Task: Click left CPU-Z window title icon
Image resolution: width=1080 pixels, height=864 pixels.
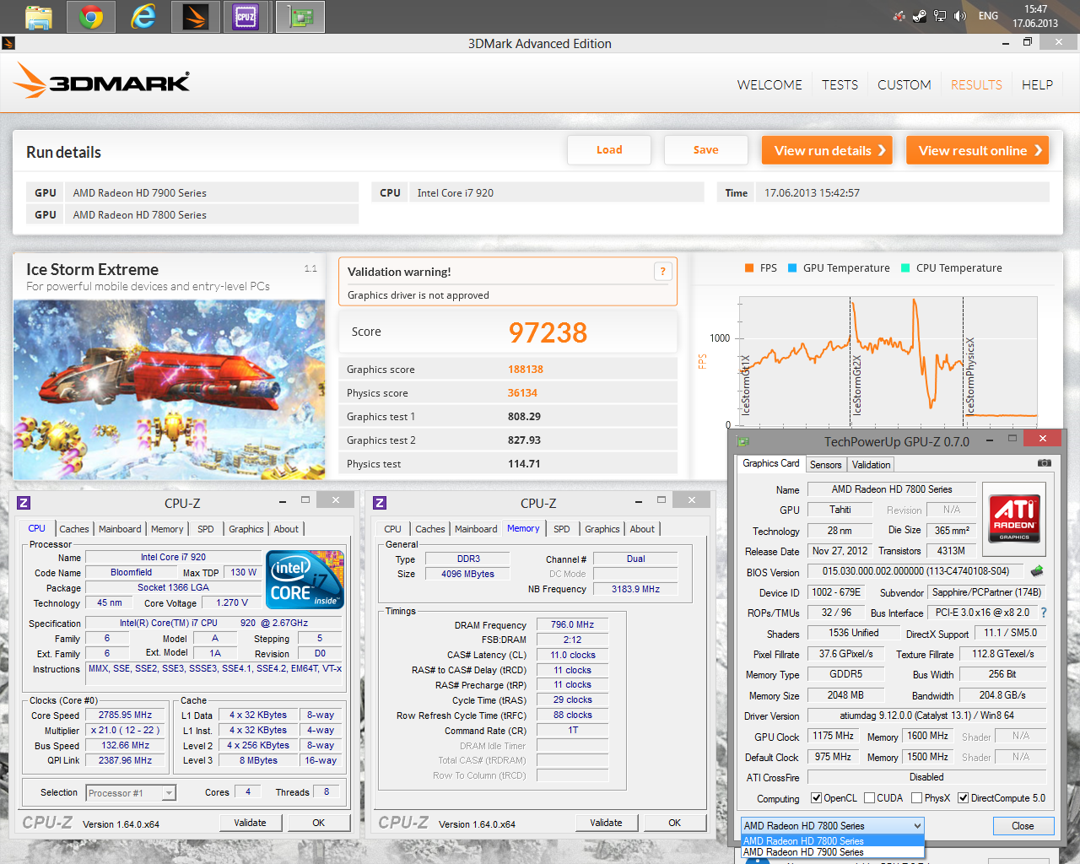Action: pos(24,503)
